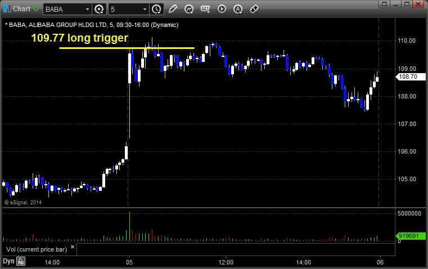Open the studies chart-line icon menu

pyautogui.click(x=189, y=9)
